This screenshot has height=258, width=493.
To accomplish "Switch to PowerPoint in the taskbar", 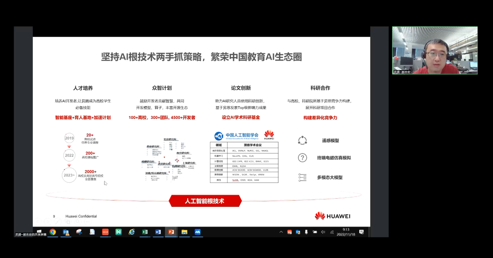I will click(172, 232).
